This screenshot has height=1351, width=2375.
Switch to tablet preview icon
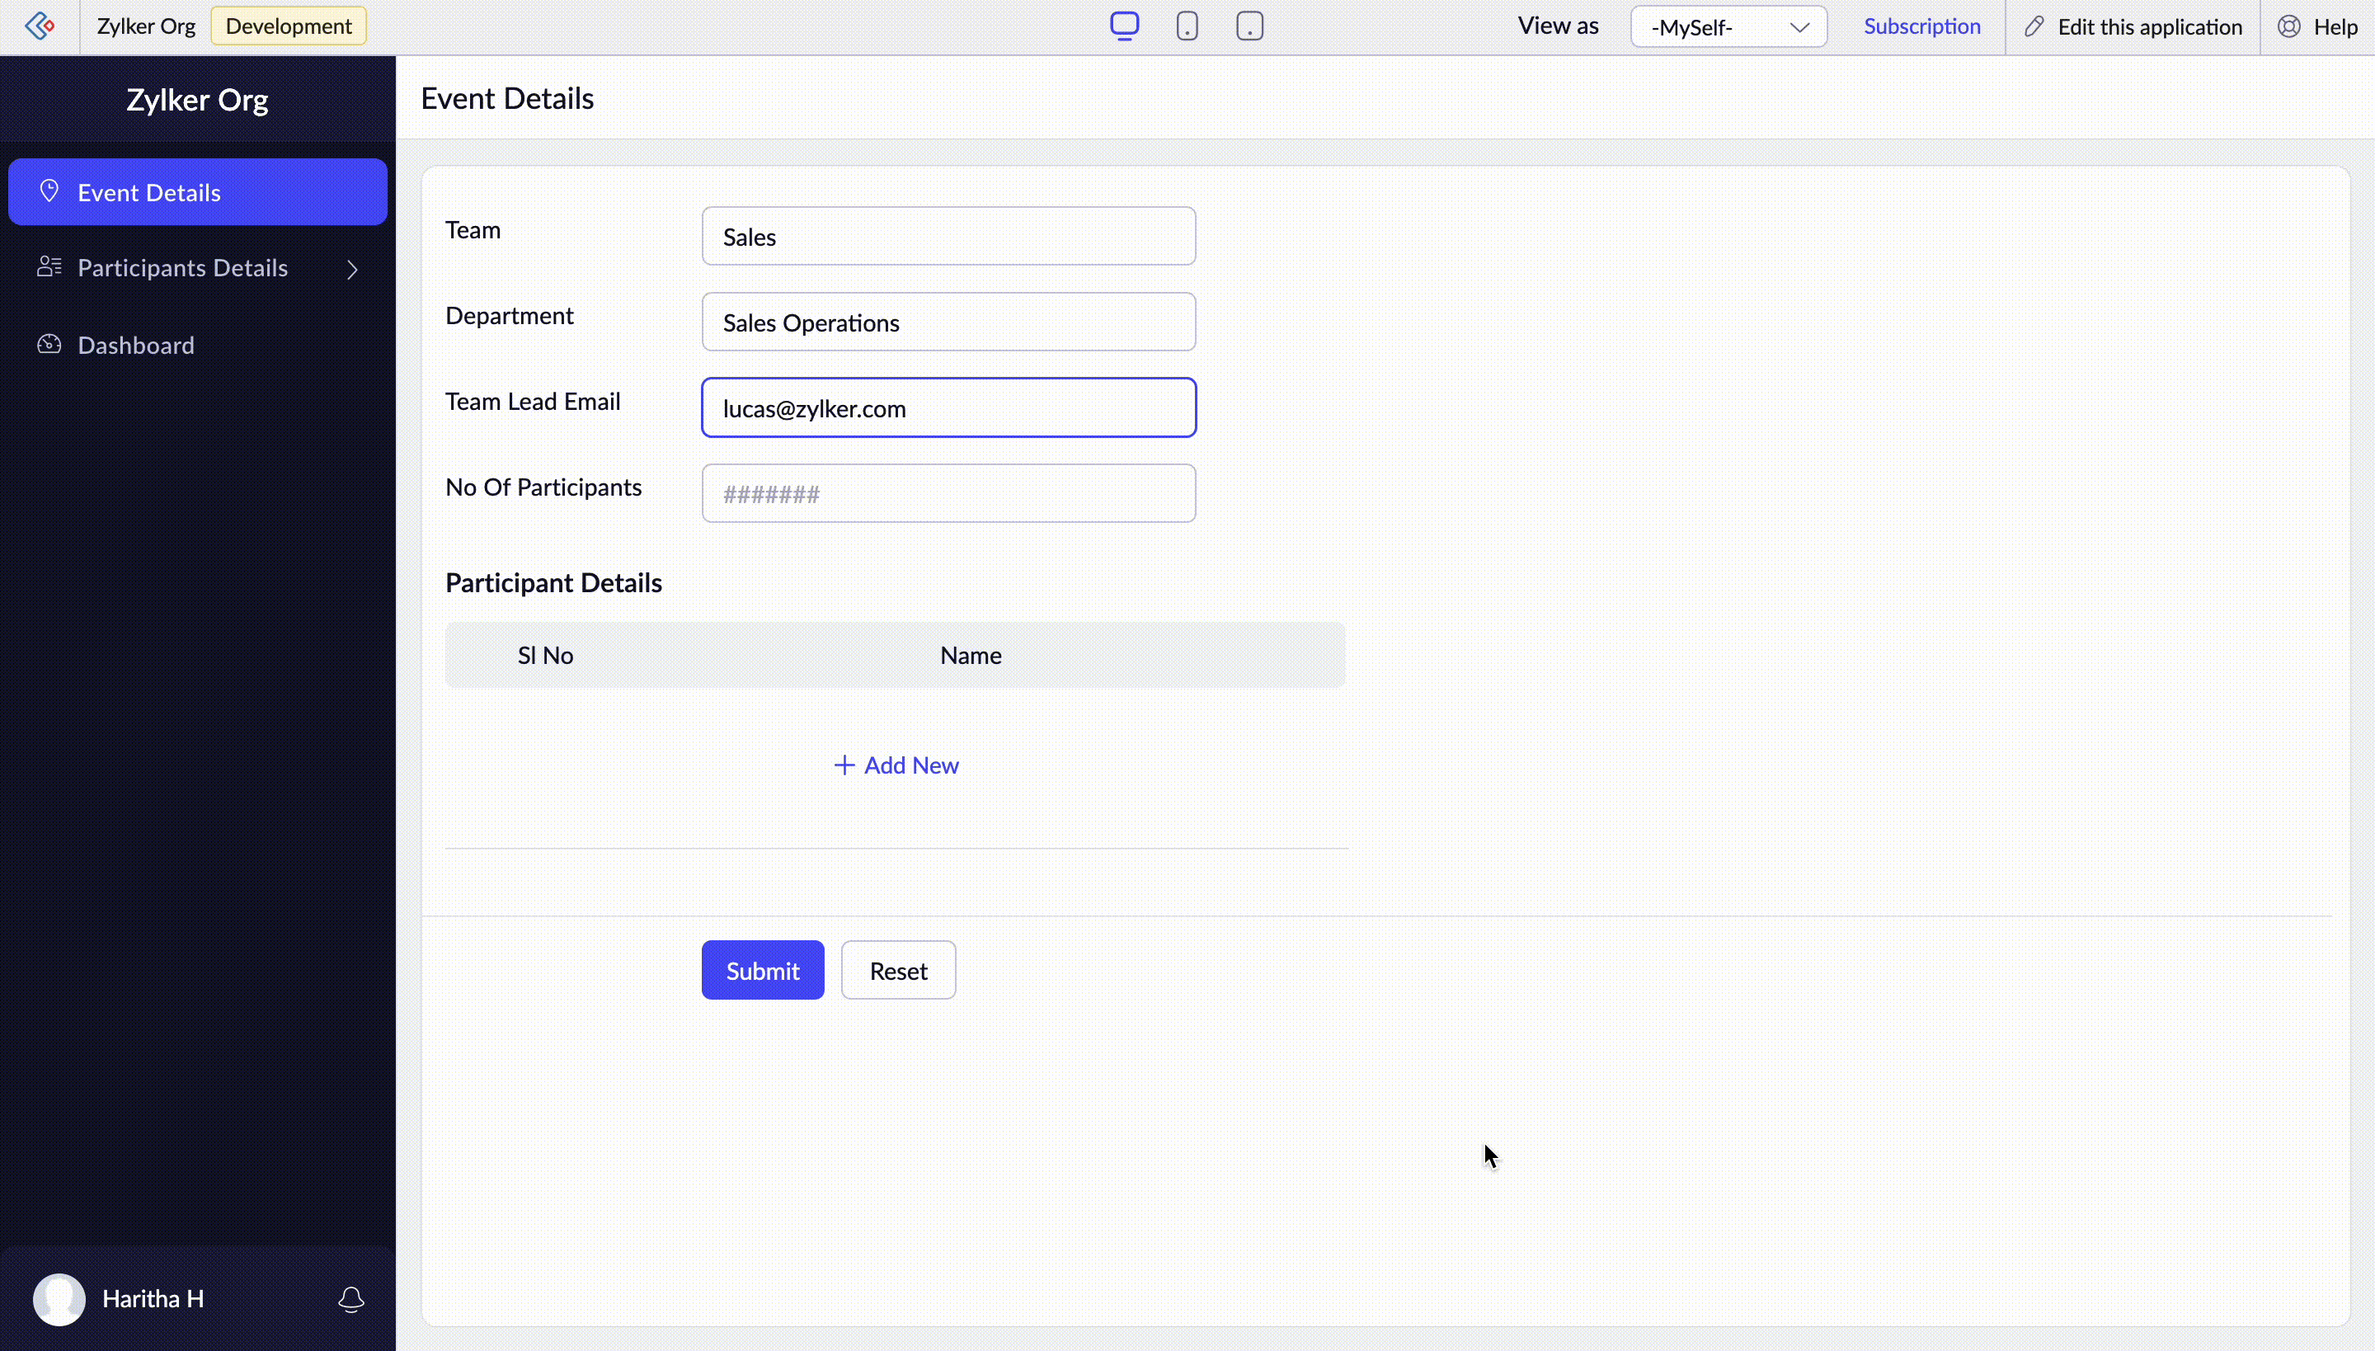coord(1249,26)
